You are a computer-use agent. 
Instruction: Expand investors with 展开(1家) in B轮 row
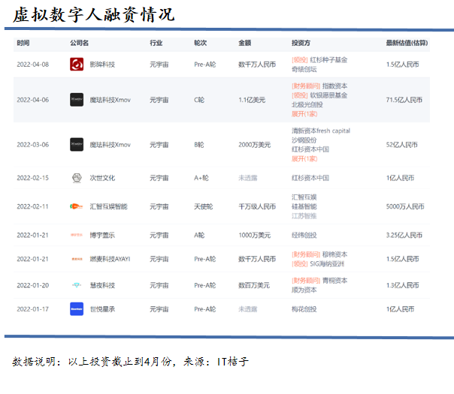pos(304,158)
